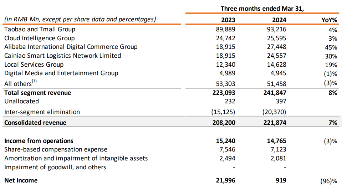Click Cainiao's 2023 value 18,915
Screen dimensions: 342x185
click(225, 56)
